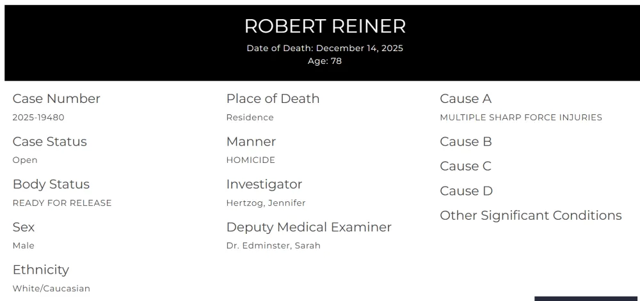This screenshot has width=640, height=301.
Task: Click the White/Caucasian ethnicity value
Action: pos(51,289)
